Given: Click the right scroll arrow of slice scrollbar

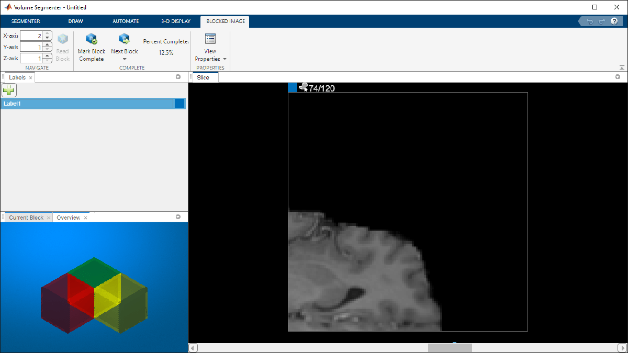Looking at the screenshot, I should [x=622, y=348].
